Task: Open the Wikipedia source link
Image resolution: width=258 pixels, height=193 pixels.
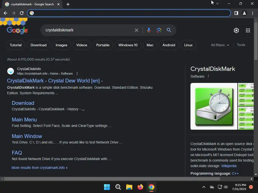Action: pos(229,166)
